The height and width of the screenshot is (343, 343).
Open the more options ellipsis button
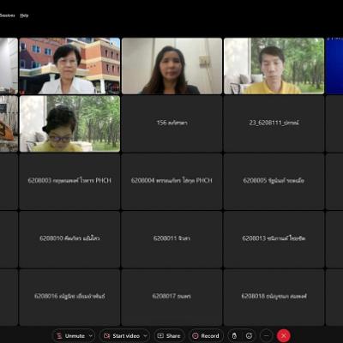click(x=267, y=335)
